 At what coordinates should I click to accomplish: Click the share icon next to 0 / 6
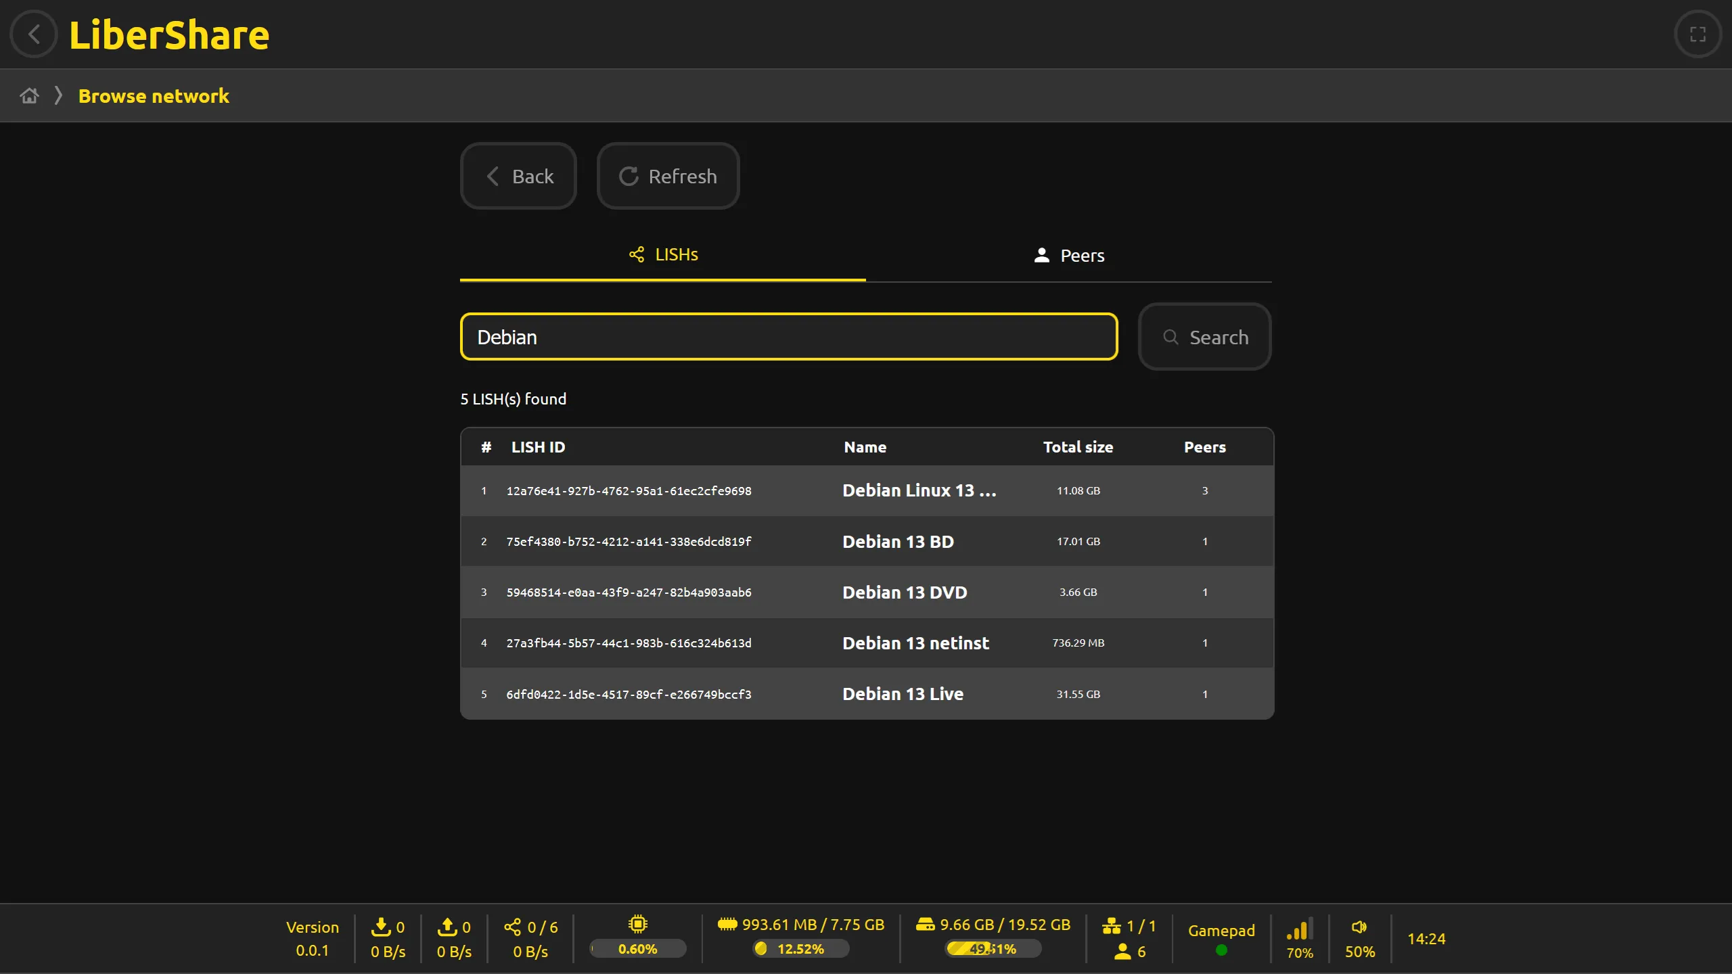(x=513, y=927)
